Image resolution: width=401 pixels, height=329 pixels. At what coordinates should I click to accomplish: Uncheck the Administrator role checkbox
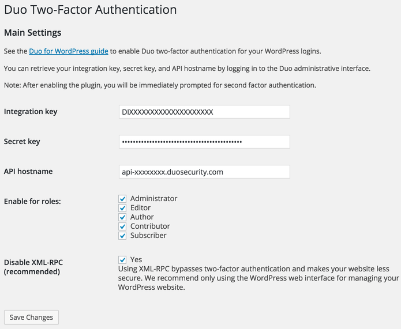pos(122,199)
